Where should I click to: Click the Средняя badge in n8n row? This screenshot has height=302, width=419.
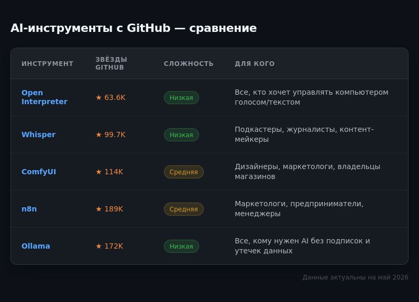click(184, 209)
